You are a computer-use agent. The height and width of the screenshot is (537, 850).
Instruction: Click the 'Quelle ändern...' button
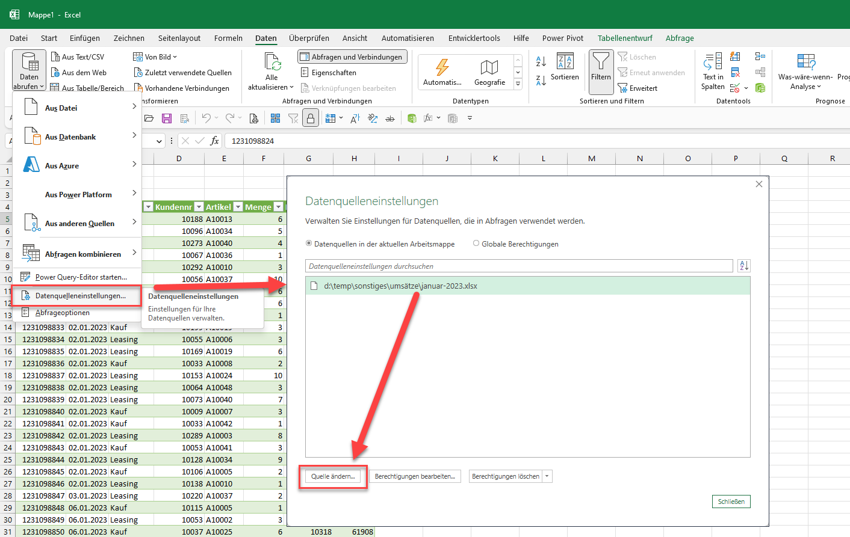click(x=333, y=476)
